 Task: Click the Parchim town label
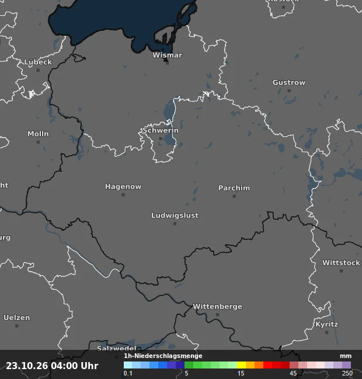(x=234, y=188)
